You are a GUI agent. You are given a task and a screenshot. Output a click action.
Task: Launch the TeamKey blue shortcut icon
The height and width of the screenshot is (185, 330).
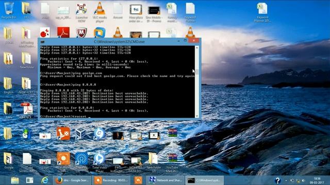click(81, 161)
